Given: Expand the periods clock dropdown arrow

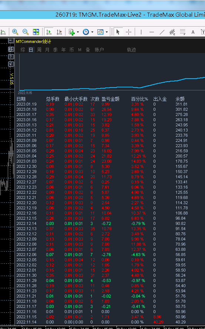Looking at the screenshot, I should (92, 32).
